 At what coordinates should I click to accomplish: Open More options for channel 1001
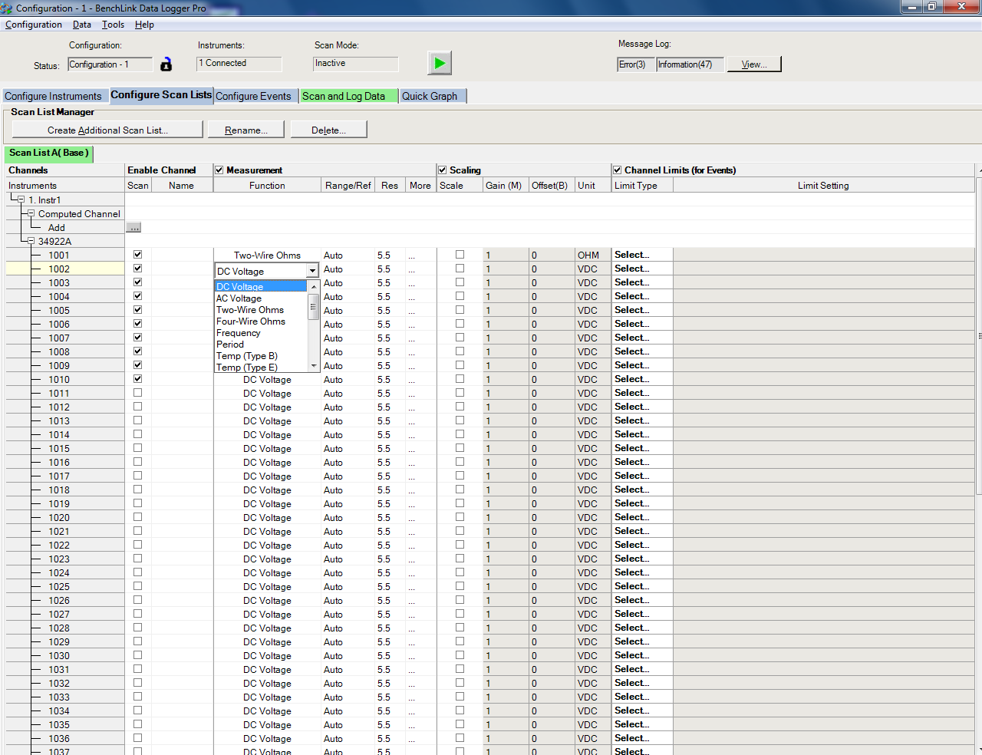pyautogui.click(x=412, y=256)
